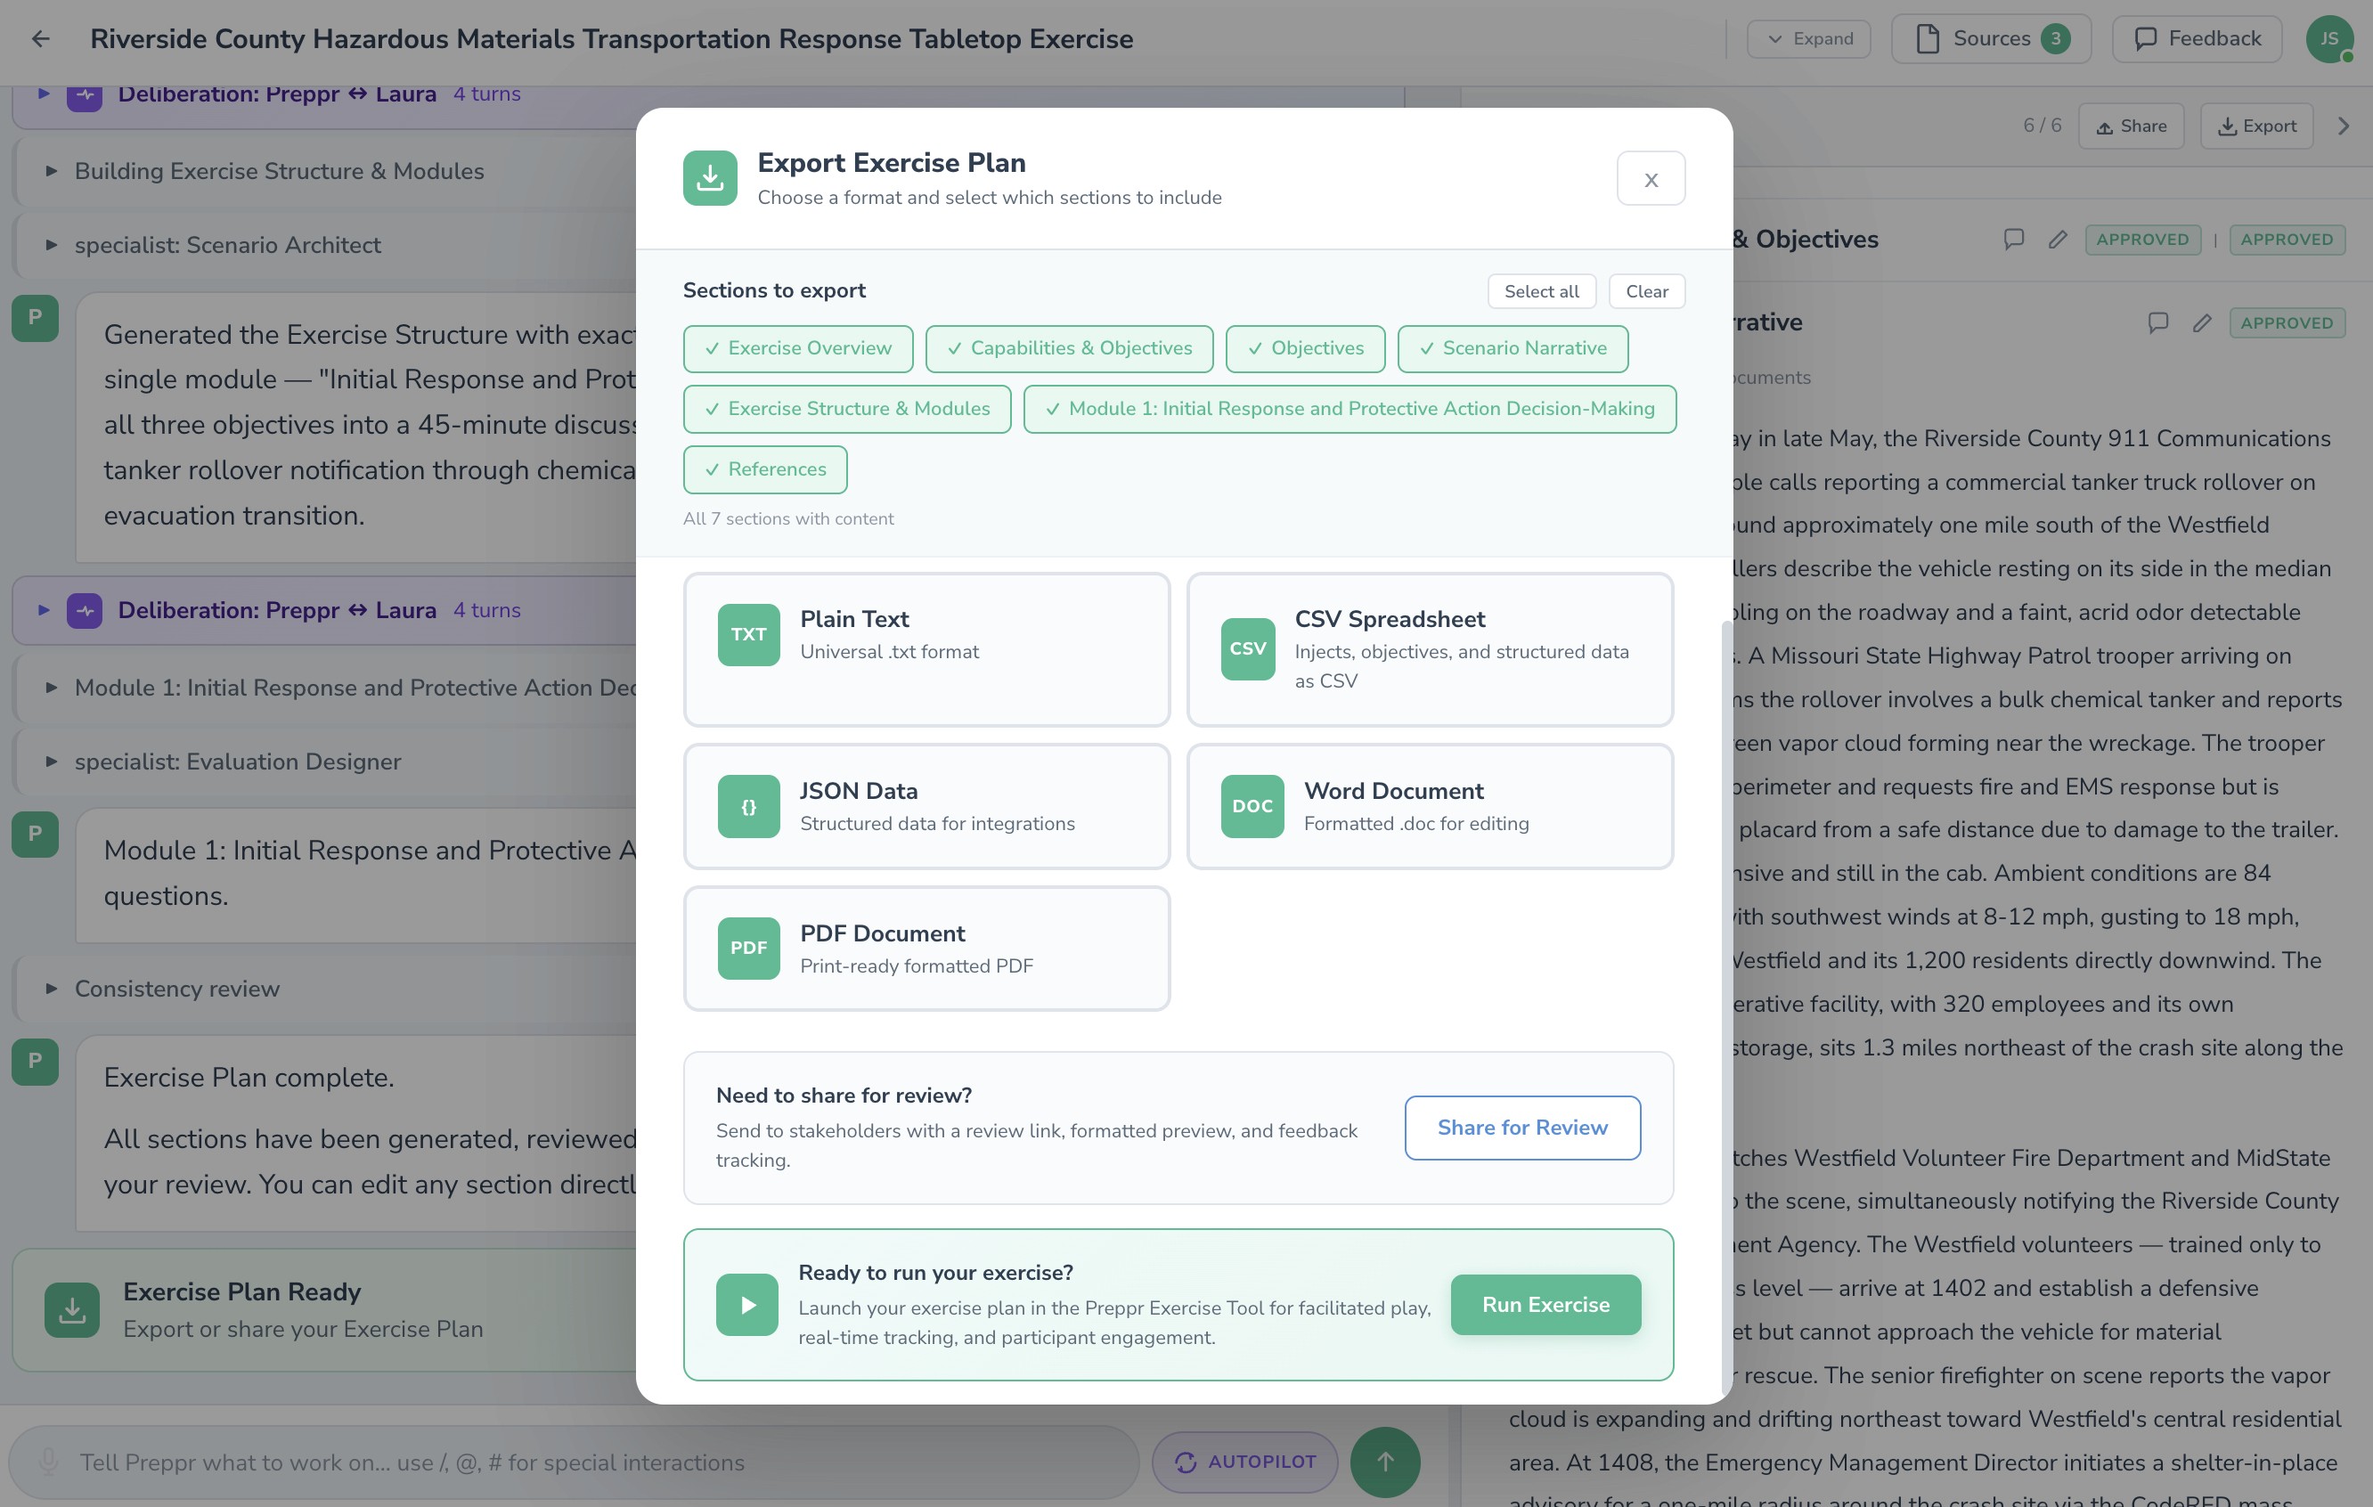Select the PDF Document icon

[x=748, y=949]
